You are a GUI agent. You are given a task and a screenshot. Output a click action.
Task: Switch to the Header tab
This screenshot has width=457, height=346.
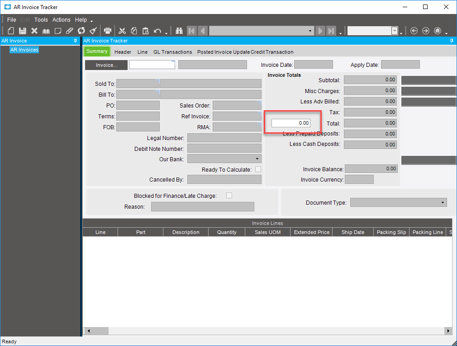coord(123,52)
